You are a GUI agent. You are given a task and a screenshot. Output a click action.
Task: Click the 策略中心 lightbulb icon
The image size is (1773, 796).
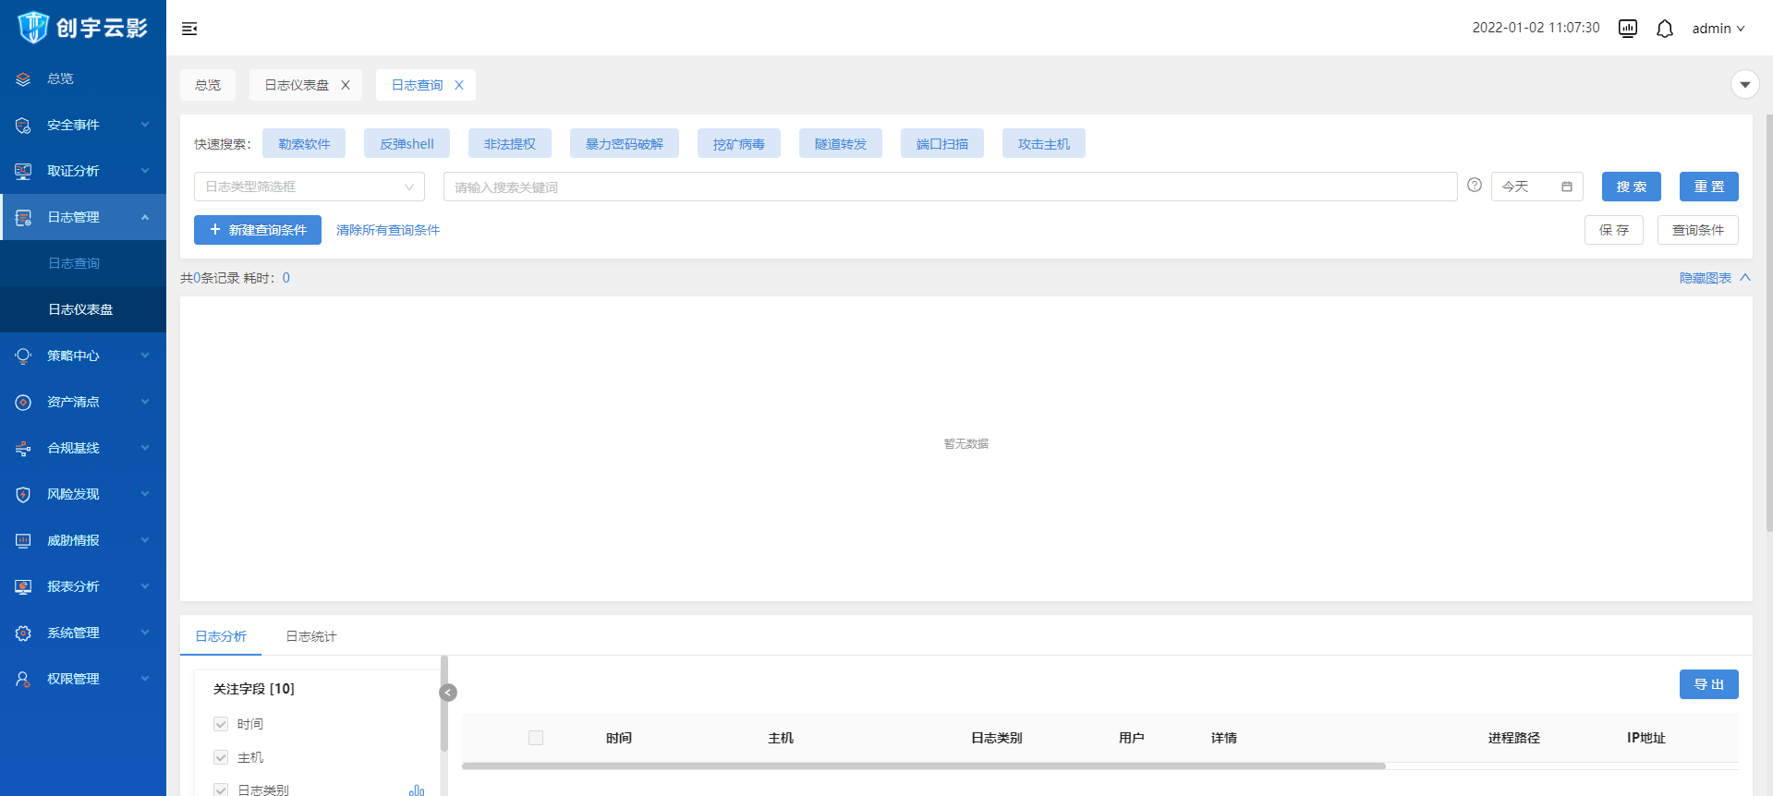(x=23, y=356)
